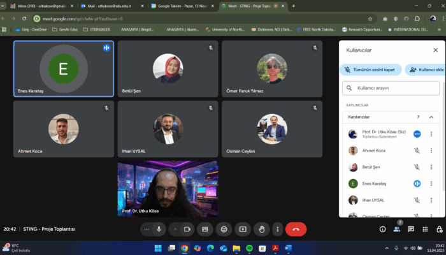Open the meeting details info icon

(382, 229)
